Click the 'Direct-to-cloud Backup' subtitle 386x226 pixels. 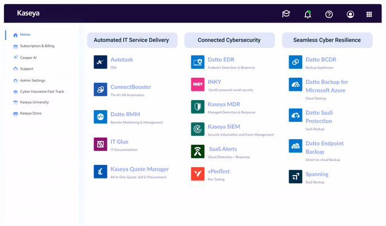pos(323,160)
